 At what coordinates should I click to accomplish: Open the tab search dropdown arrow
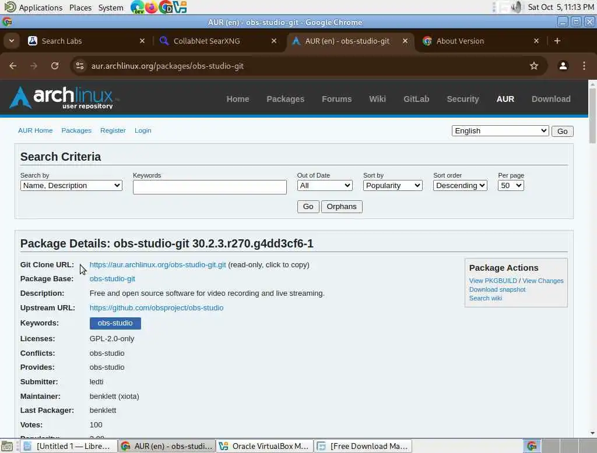pyautogui.click(x=12, y=41)
